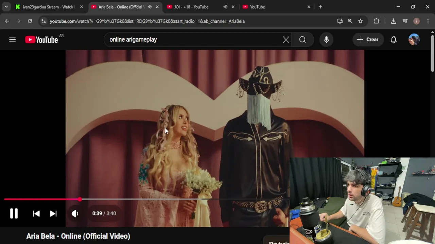Screen dimensions: 435x244
Task: Open zoom level indicator in address bar
Action: 350,21
